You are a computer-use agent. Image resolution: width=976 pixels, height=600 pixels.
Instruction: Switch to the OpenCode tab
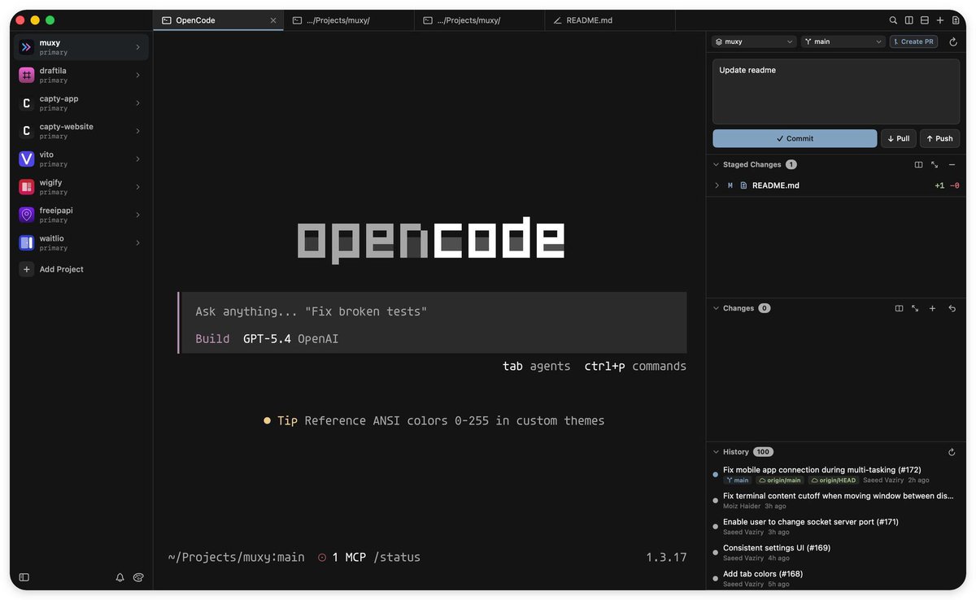218,20
